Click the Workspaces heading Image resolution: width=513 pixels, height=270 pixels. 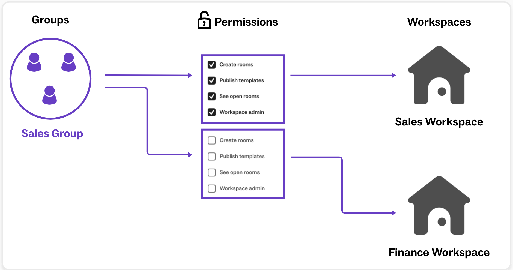[439, 22]
